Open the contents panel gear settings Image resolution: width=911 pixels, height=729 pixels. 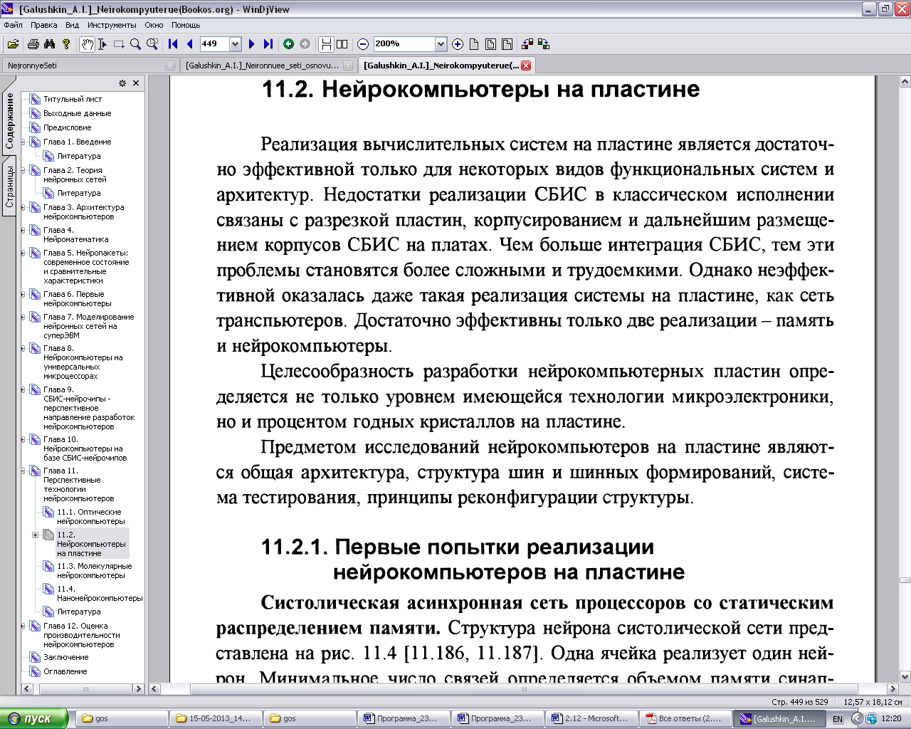point(122,83)
